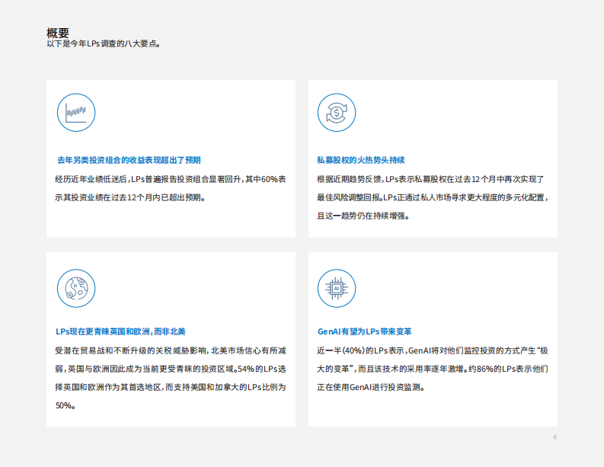Click the globe icon above the UK and Europe heading
This screenshot has height=467, width=604.
pyautogui.click(x=75, y=288)
